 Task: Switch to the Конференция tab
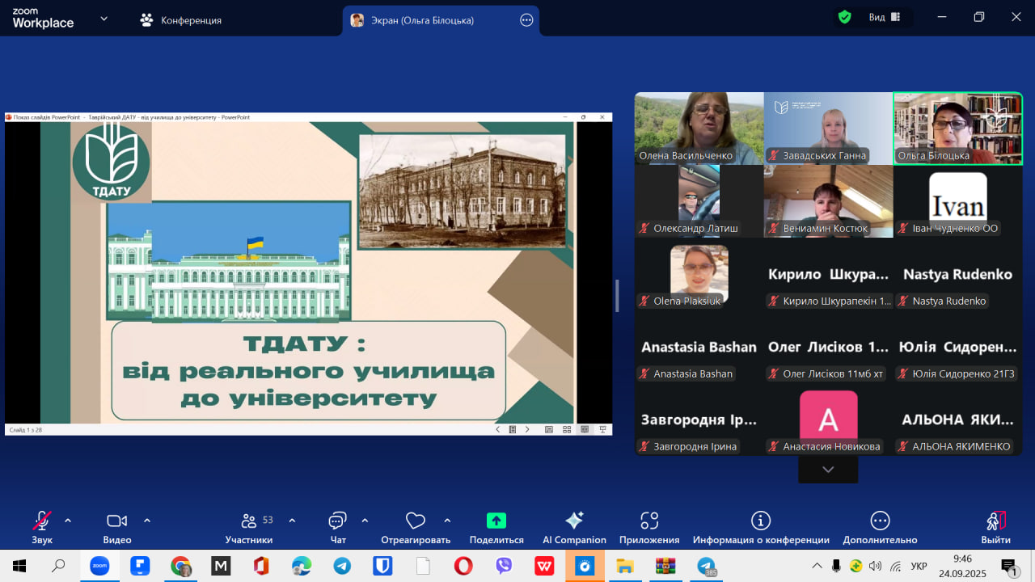[x=181, y=20]
